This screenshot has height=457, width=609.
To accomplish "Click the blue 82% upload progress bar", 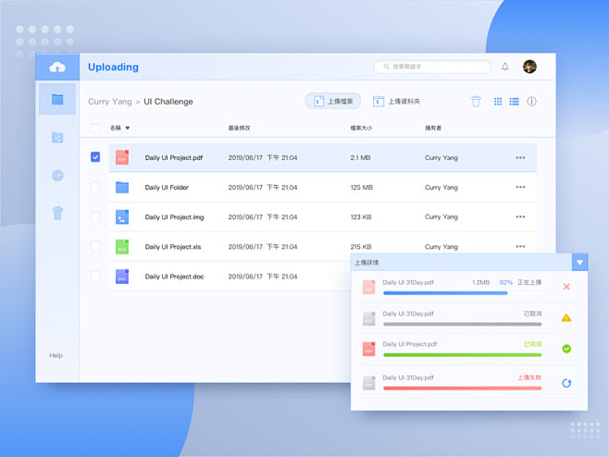I will (x=445, y=293).
